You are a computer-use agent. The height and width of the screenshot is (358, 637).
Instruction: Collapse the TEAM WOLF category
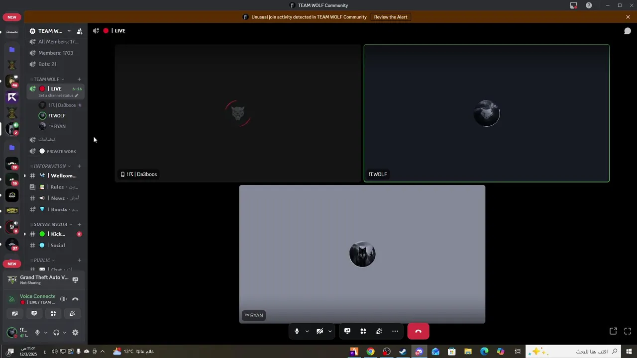click(47, 79)
